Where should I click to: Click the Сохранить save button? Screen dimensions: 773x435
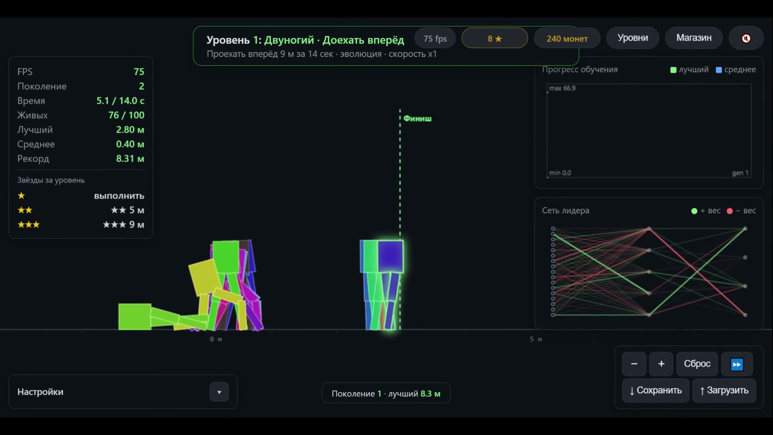655,390
